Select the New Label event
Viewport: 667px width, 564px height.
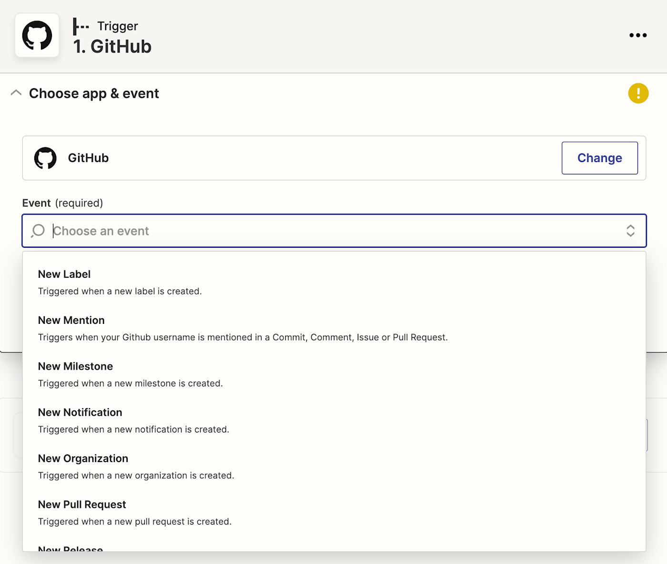pos(64,275)
